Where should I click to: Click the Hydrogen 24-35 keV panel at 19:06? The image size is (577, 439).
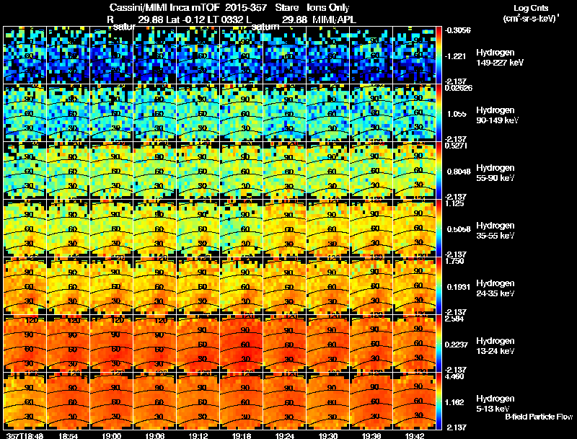point(155,285)
